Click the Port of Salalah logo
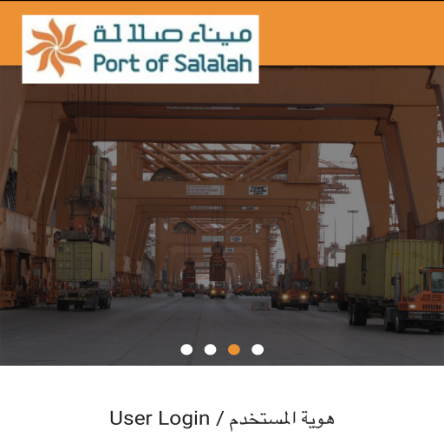Viewport: 444px width, 444px height. click(140, 49)
